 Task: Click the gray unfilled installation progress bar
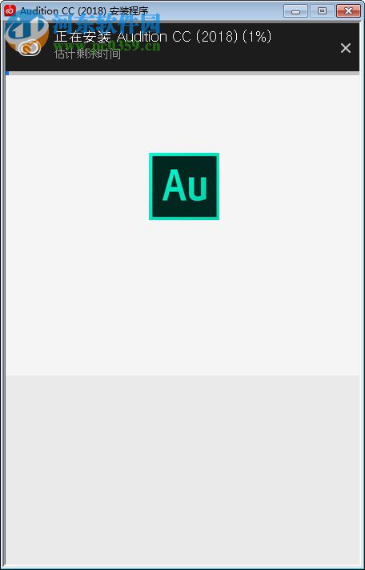(x=184, y=73)
